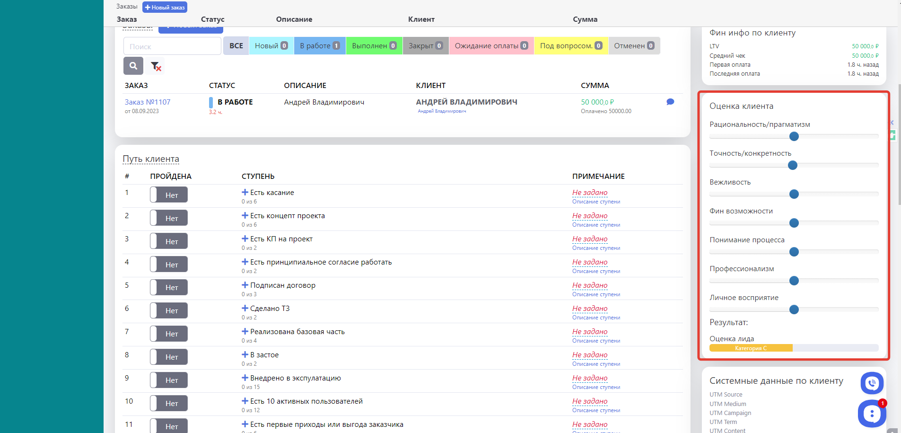The image size is (901, 433).
Task: Click the 'Новый заказ' button
Action: [x=165, y=7]
